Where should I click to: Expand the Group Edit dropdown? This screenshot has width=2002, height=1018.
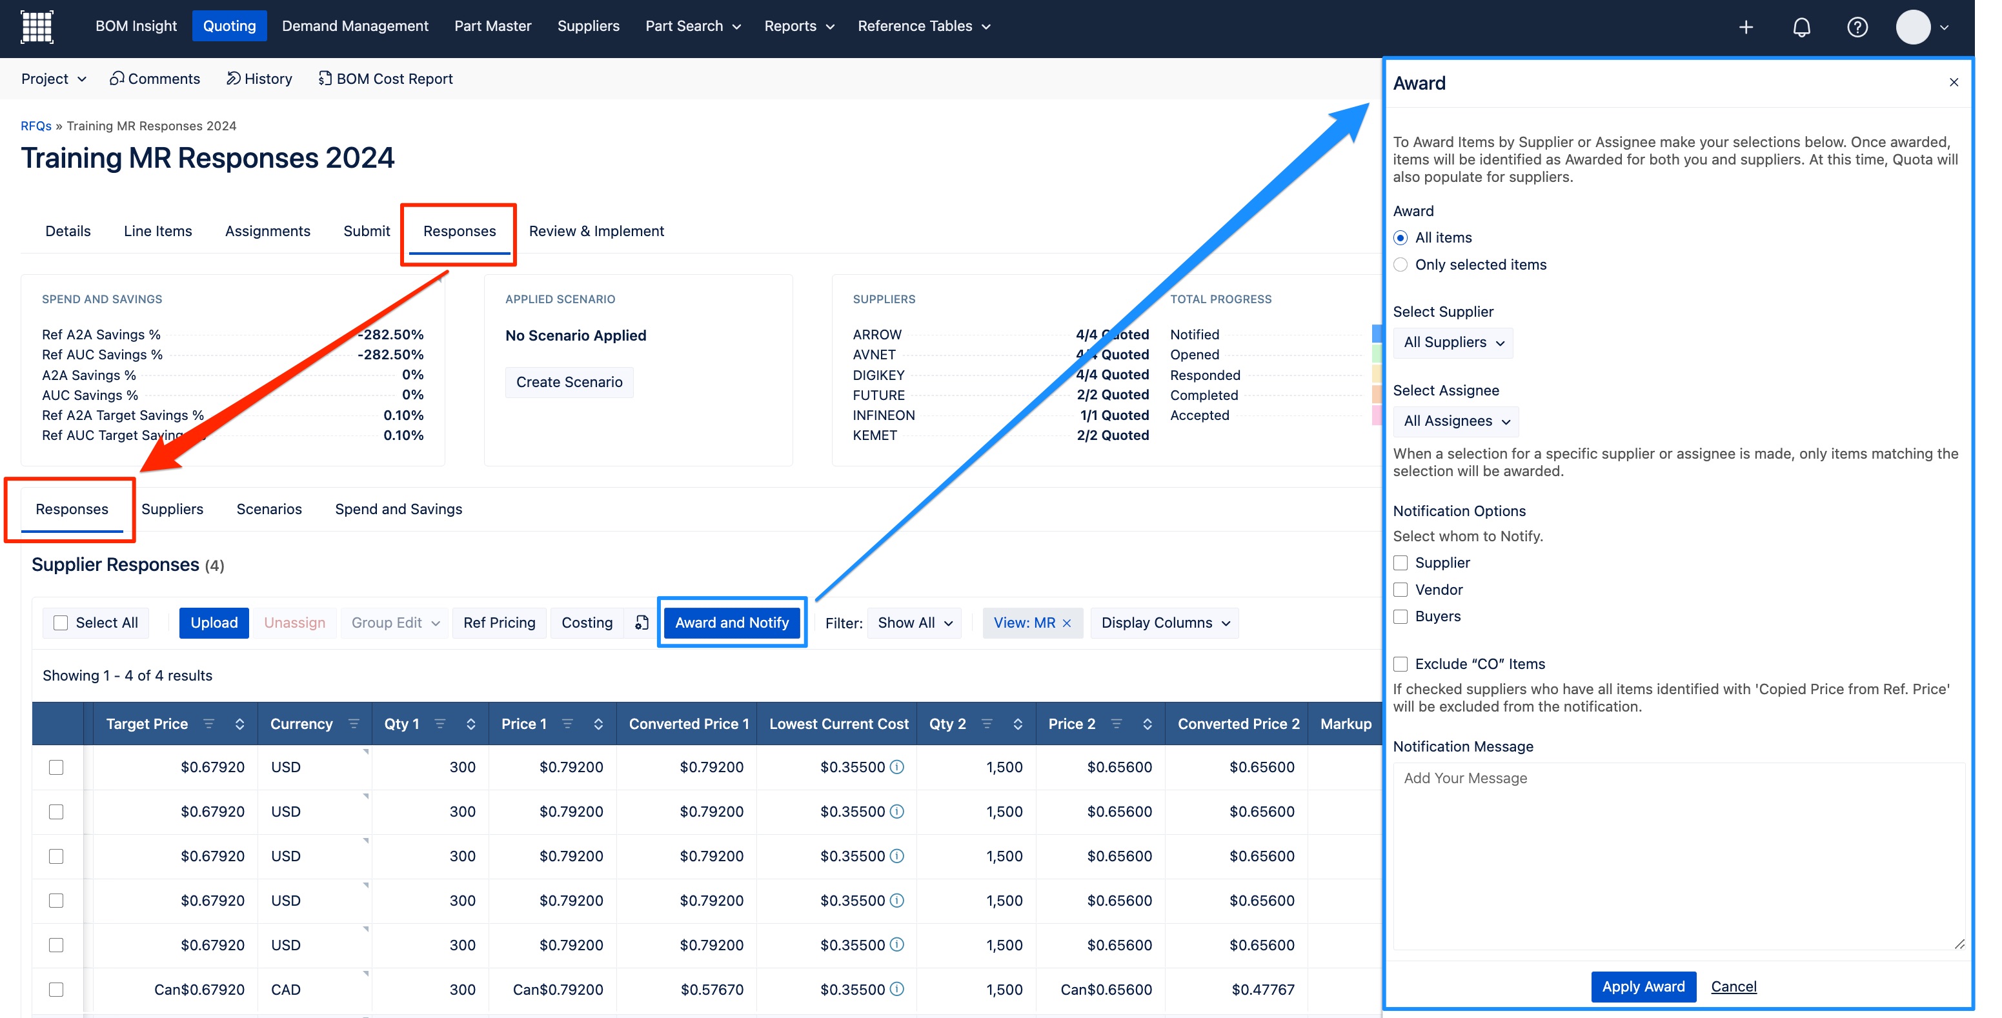(395, 623)
